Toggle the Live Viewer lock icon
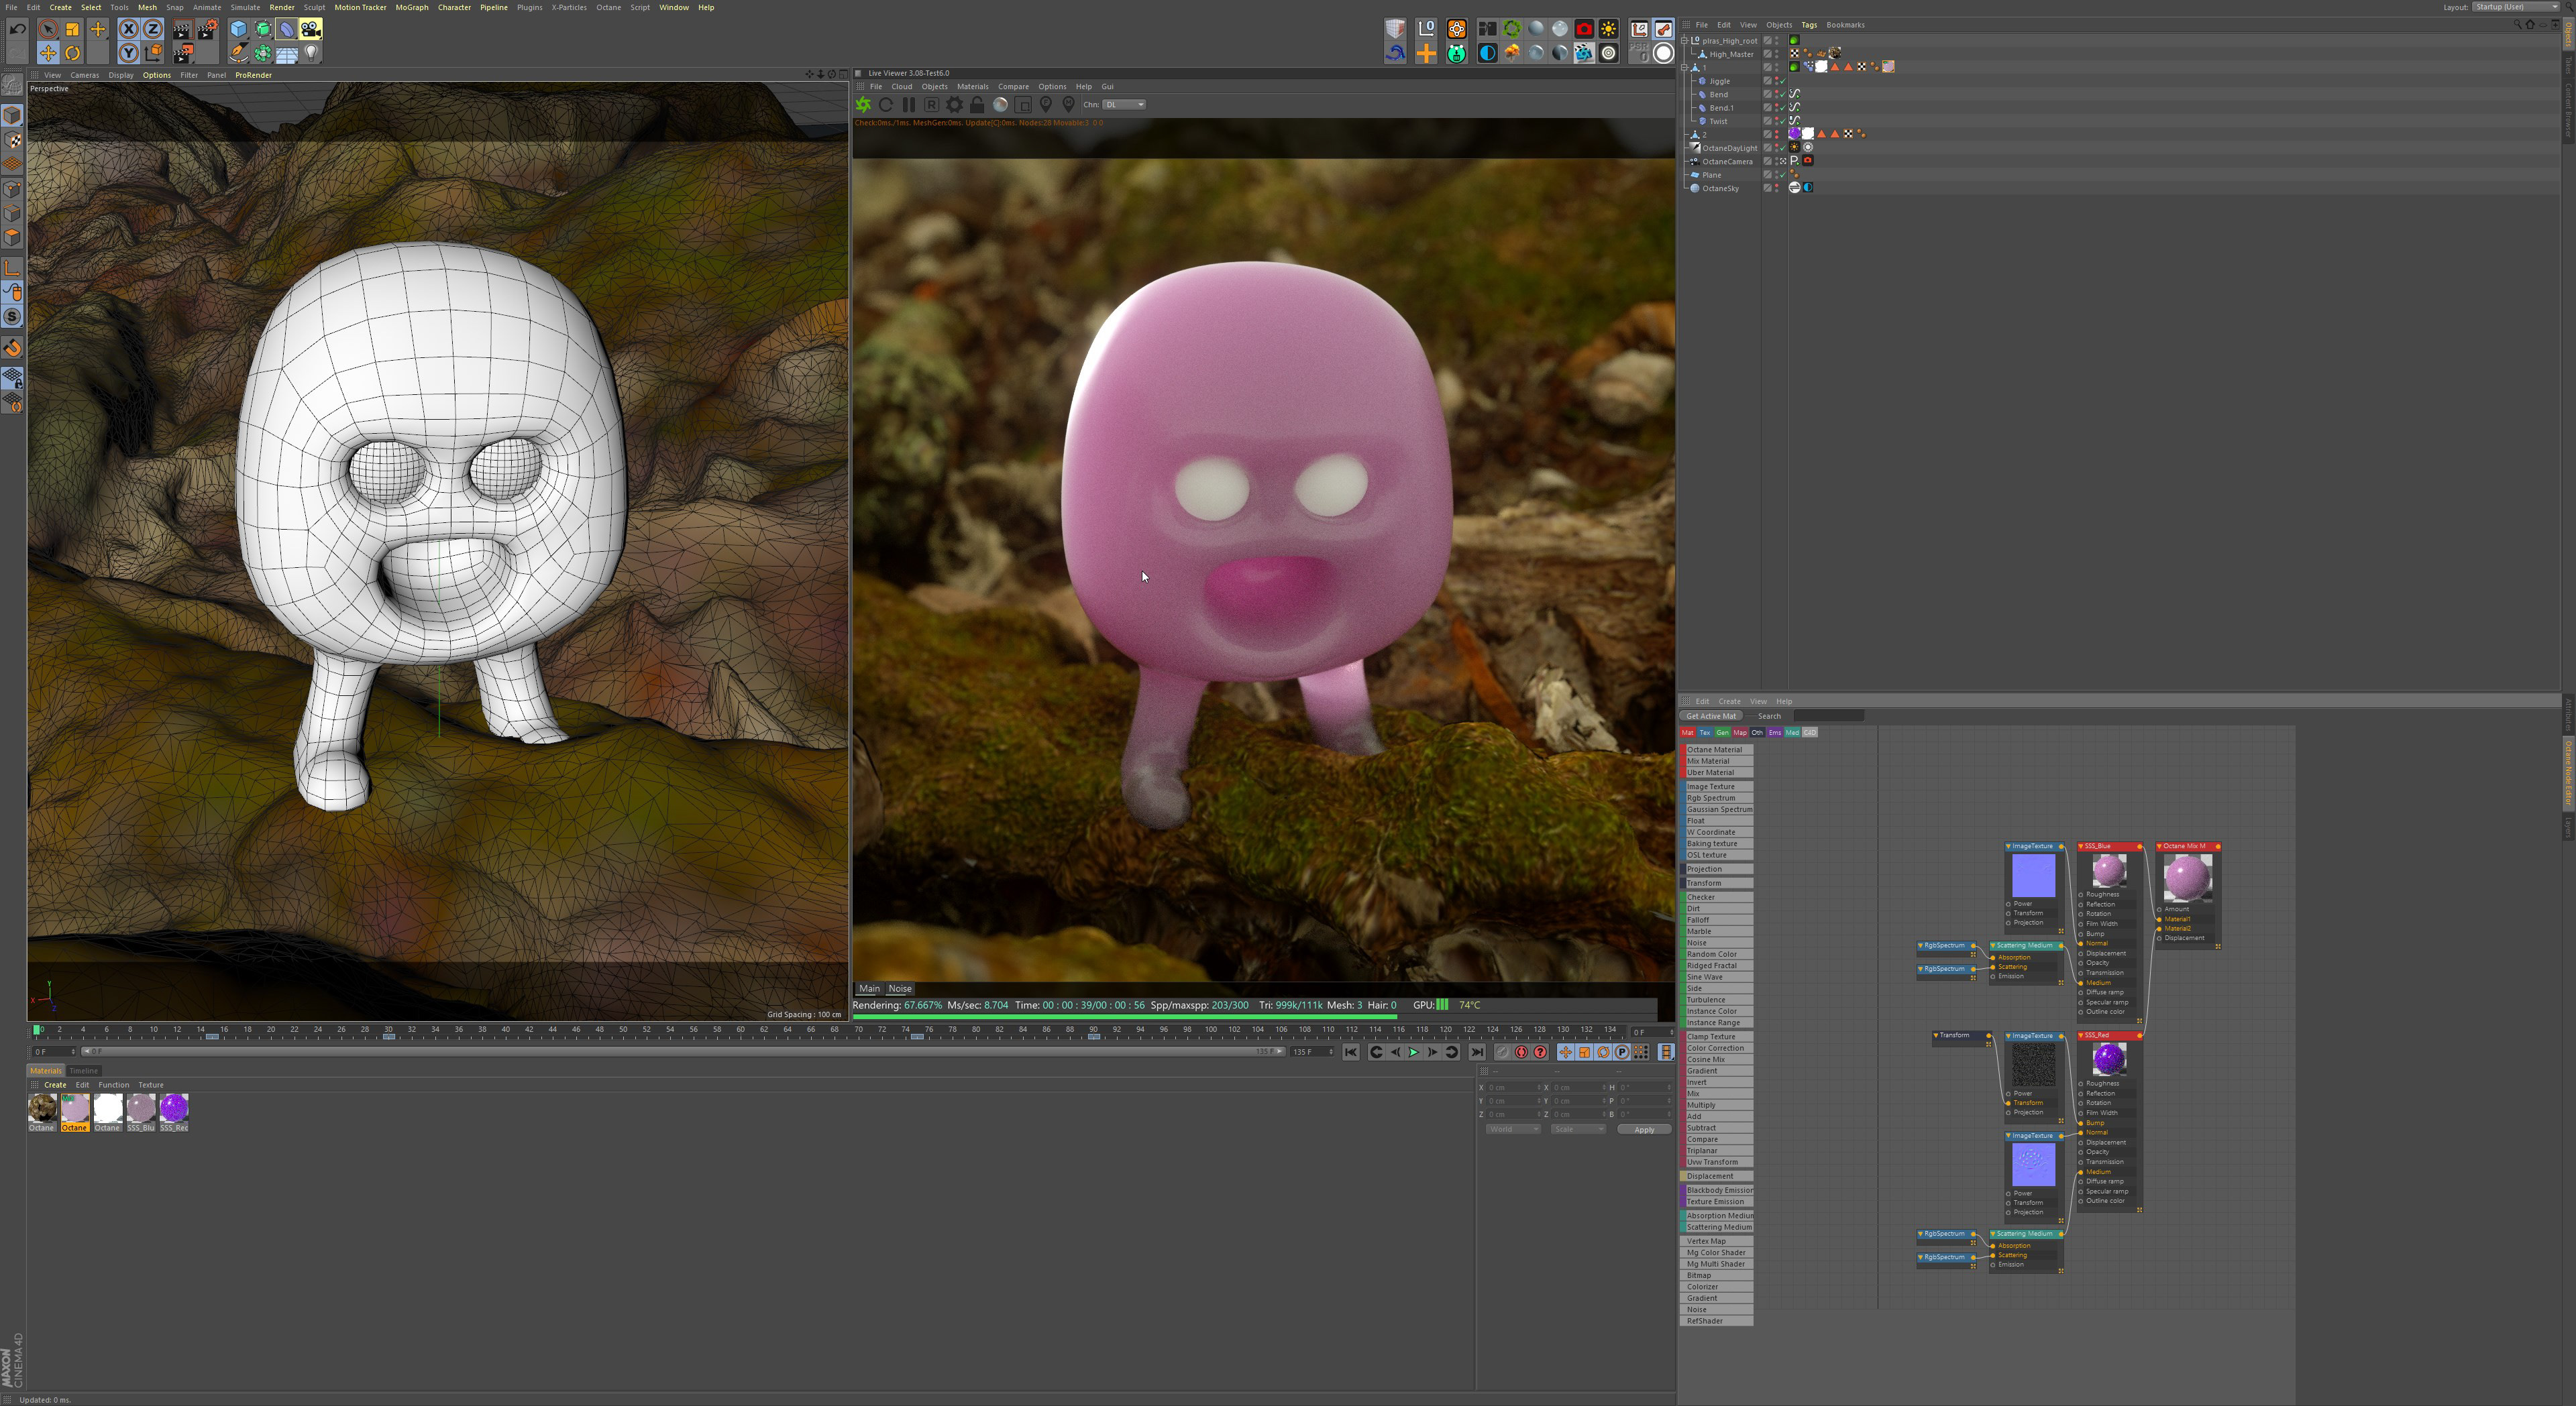The width and height of the screenshot is (2576, 1406). (977, 105)
